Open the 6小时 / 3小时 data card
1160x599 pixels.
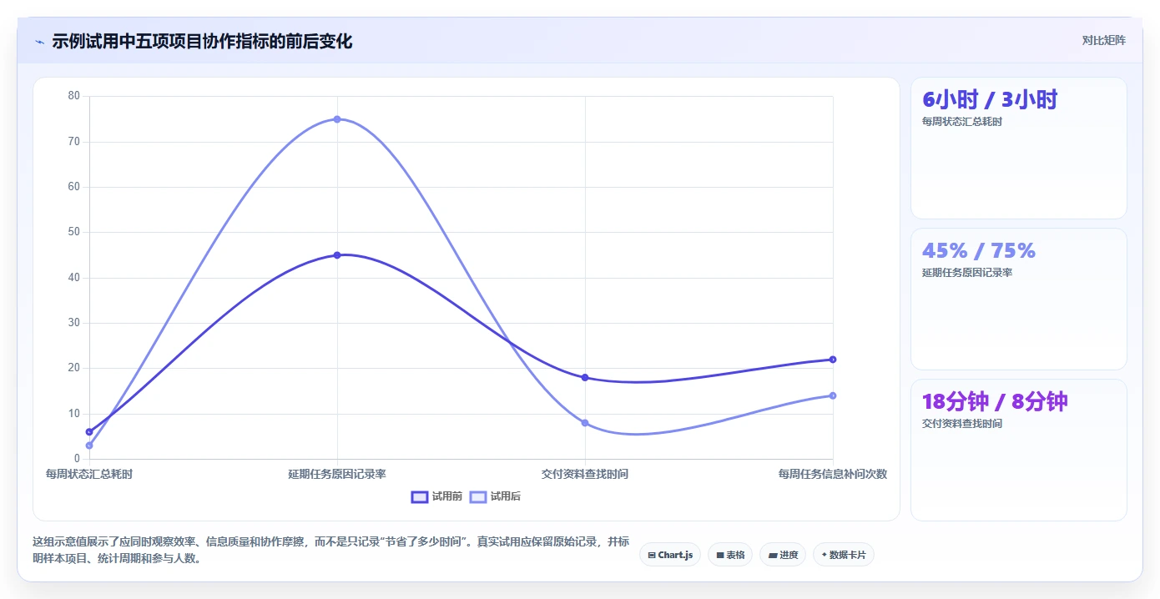[x=1019, y=148]
